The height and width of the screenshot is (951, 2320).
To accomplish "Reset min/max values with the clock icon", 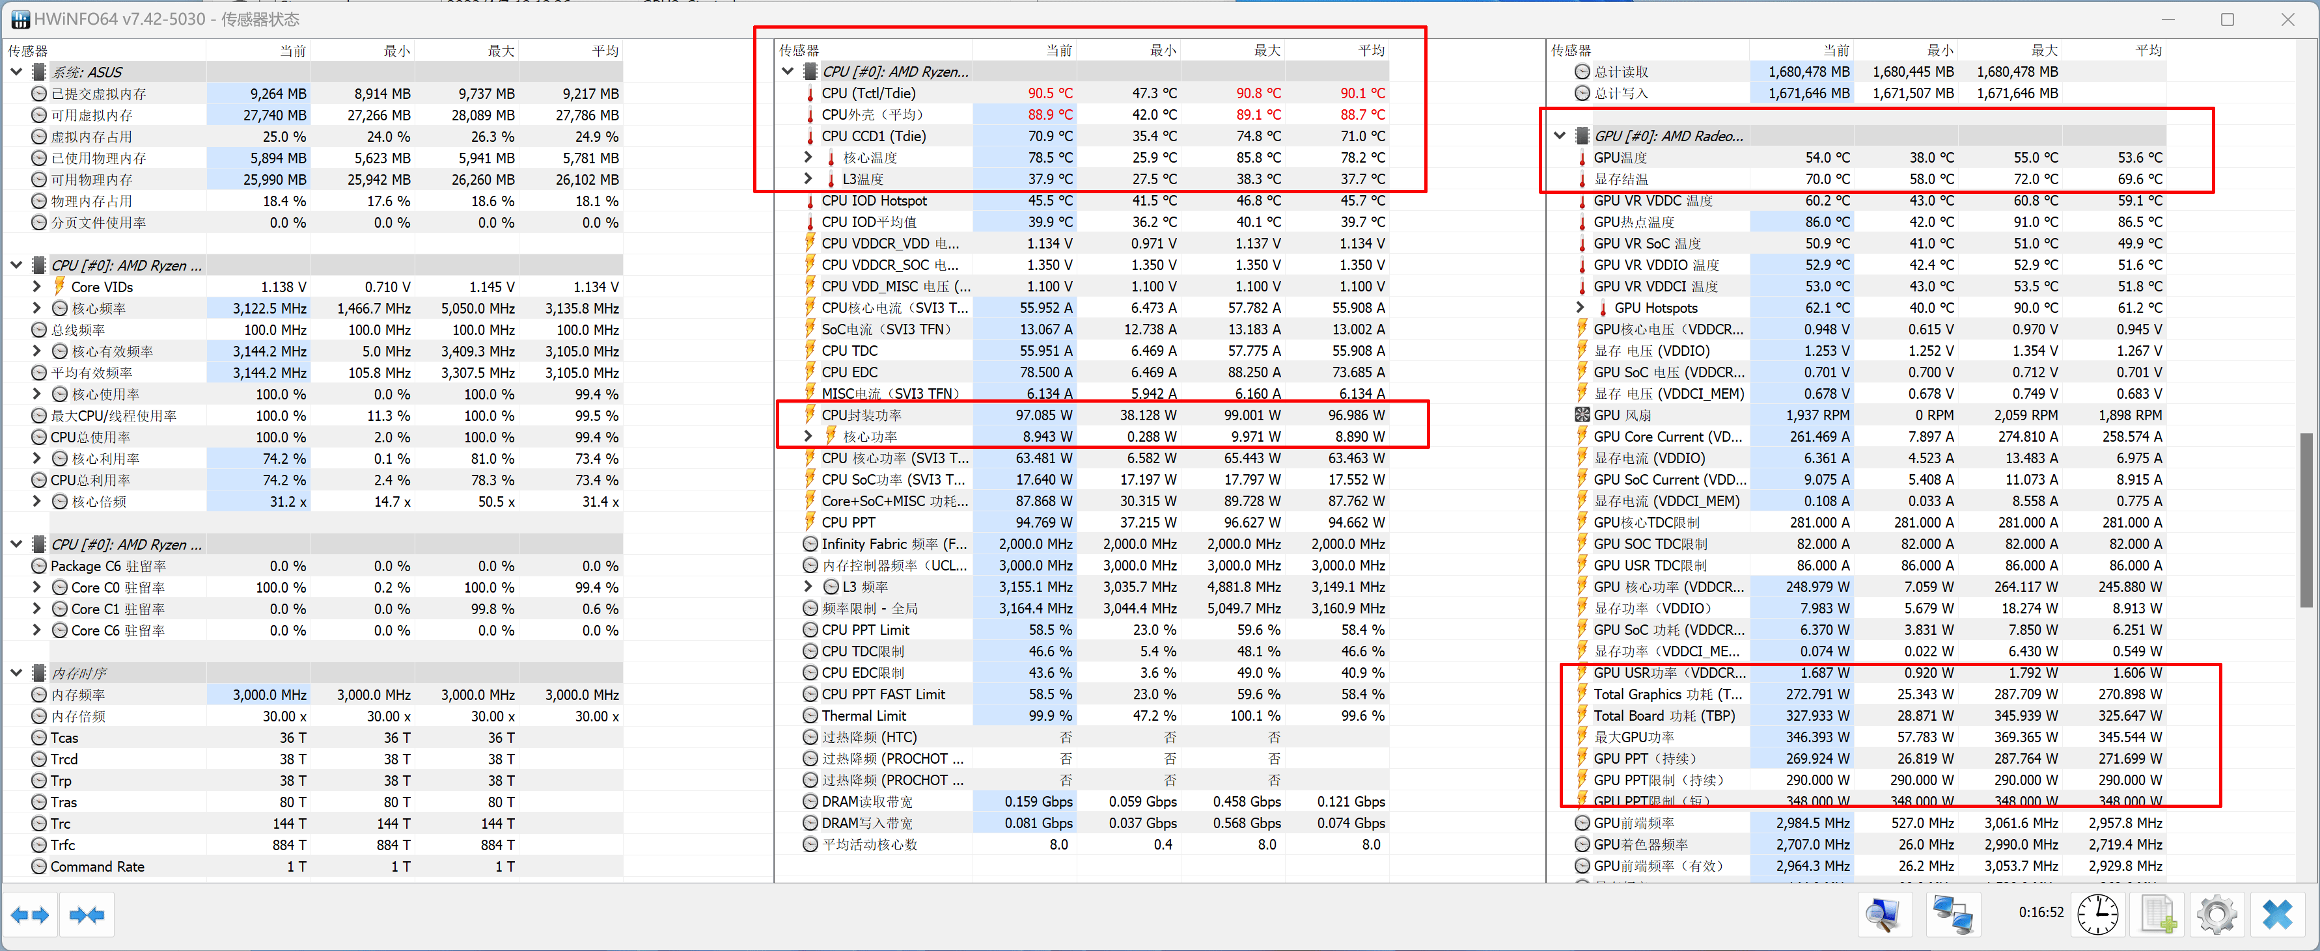I will tap(2097, 915).
